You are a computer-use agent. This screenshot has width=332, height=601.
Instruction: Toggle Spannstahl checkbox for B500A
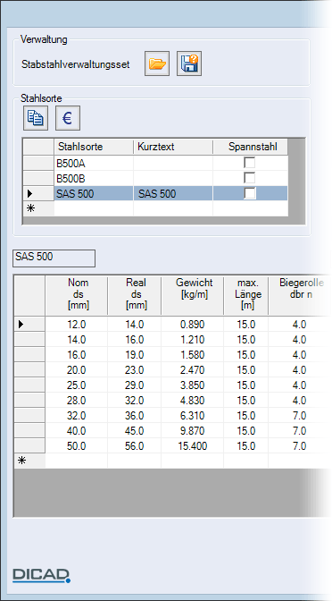tap(250, 164)
